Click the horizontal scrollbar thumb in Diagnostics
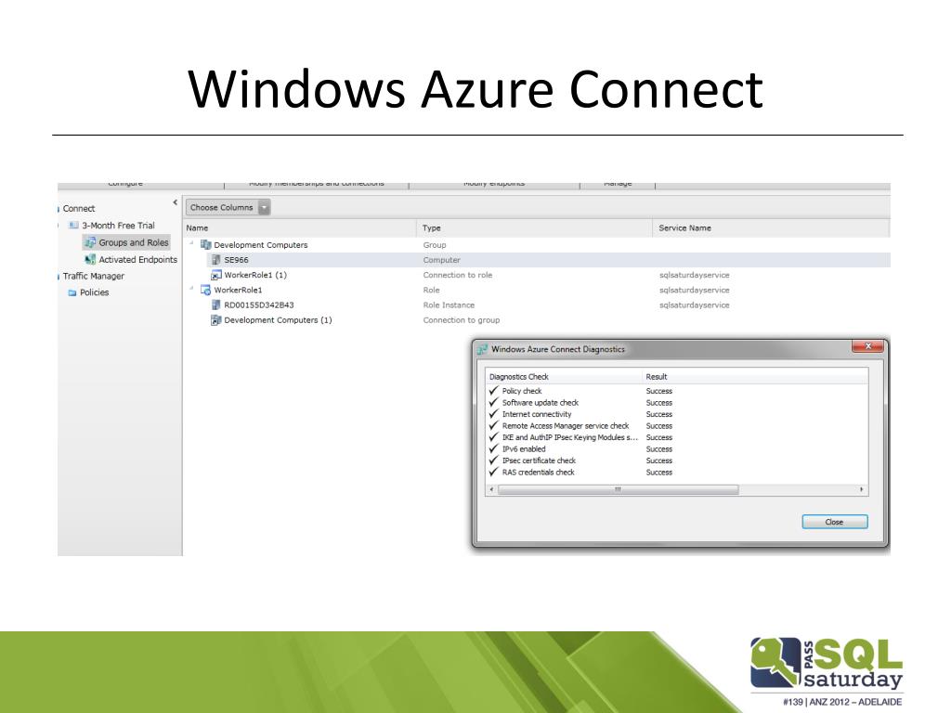Image resolution: width=951 pixels, height=713 pixels. (x=618, y=489)
